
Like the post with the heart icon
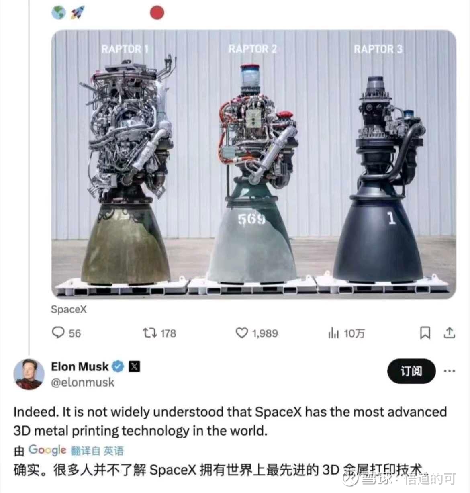pos(241,333)
